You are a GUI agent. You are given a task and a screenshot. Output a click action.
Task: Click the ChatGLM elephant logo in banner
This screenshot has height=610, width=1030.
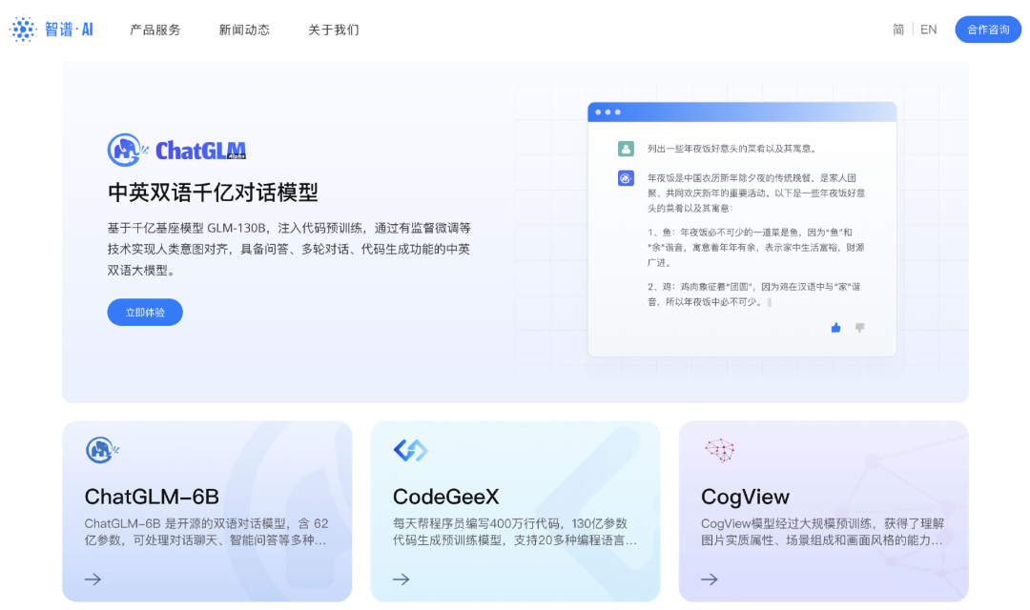click(126, 150)
